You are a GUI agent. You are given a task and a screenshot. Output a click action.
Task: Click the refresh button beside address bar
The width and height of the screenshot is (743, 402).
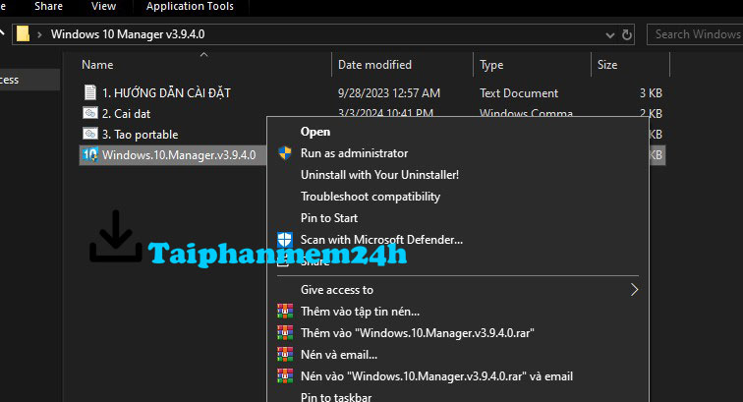[626, 34]
